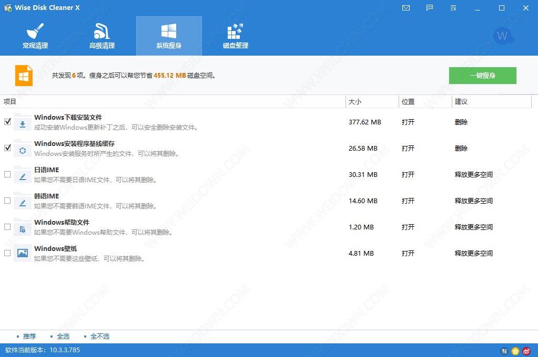The image size is (538, 357).
Task: Click the 26.58 MB size value
Action: pos(363,149)
